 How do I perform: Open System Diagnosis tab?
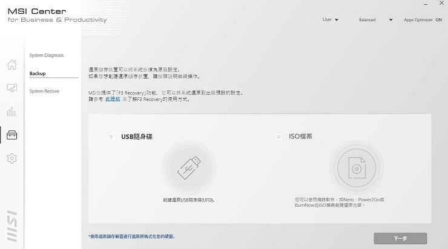[46, 55]
